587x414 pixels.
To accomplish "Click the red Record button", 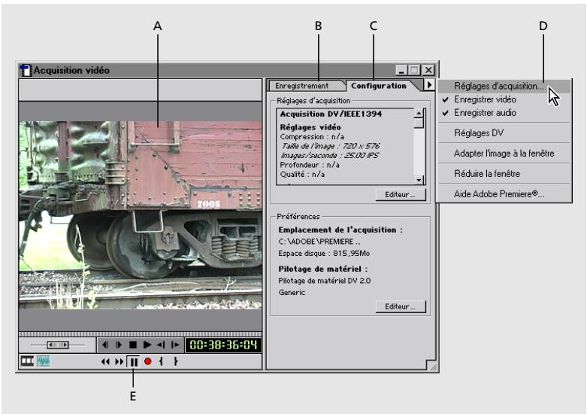I will click(x=147, y=361).
